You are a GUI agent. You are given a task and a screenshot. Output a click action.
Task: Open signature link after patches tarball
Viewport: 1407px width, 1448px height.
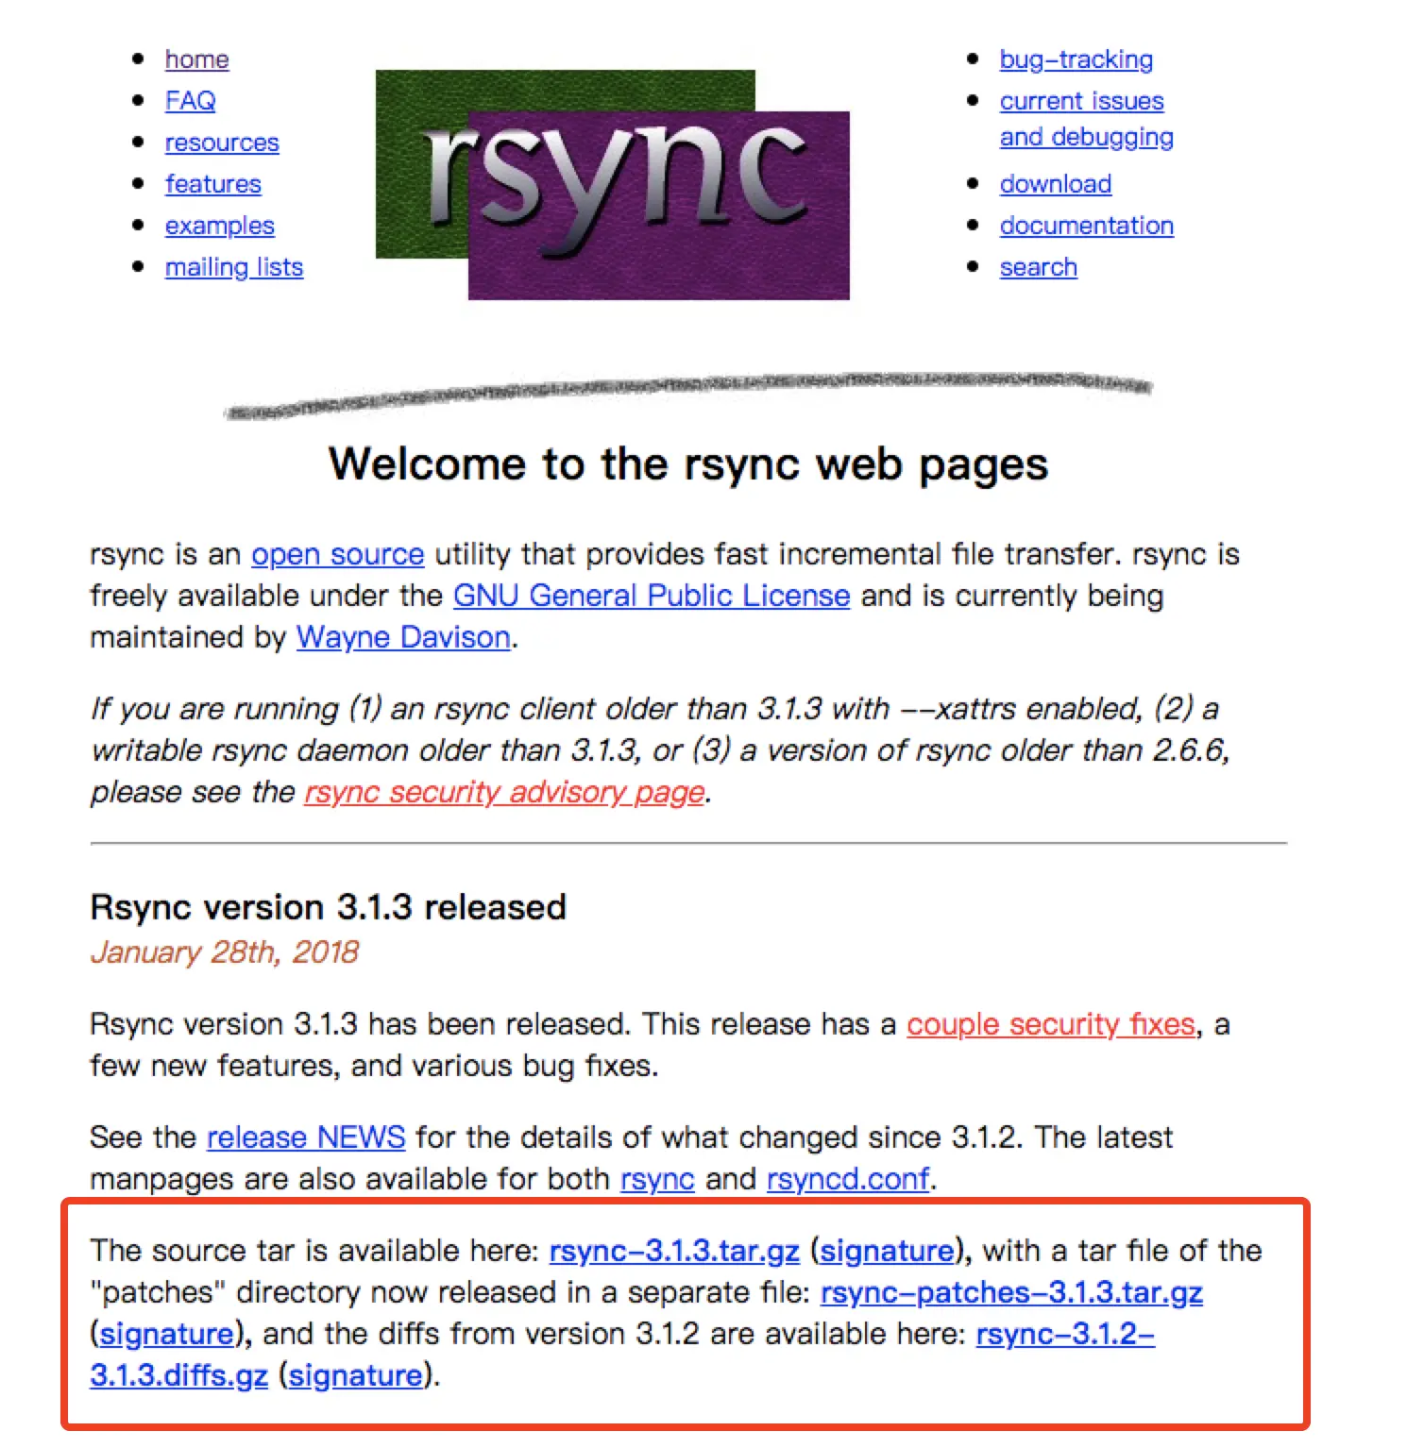pyautogui.click(x=166, y=1334)
